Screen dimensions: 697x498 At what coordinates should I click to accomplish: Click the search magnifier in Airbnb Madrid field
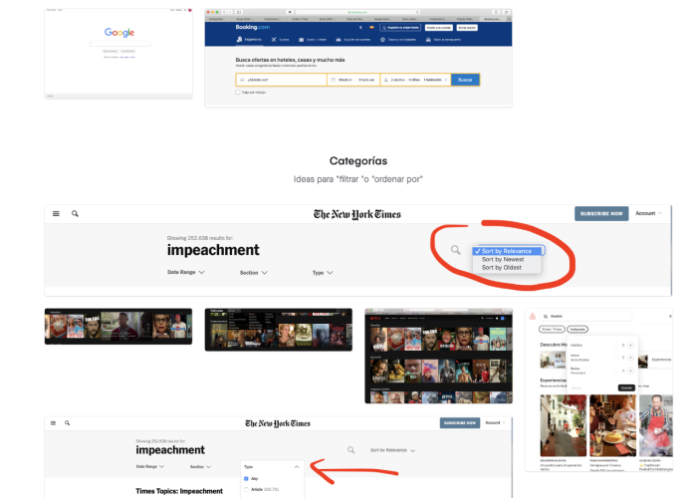546,317
